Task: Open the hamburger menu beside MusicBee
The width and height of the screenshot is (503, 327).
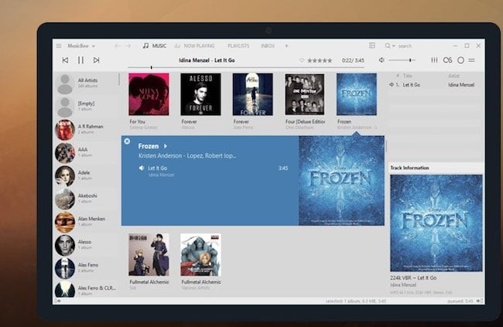Action: point(59,46)
